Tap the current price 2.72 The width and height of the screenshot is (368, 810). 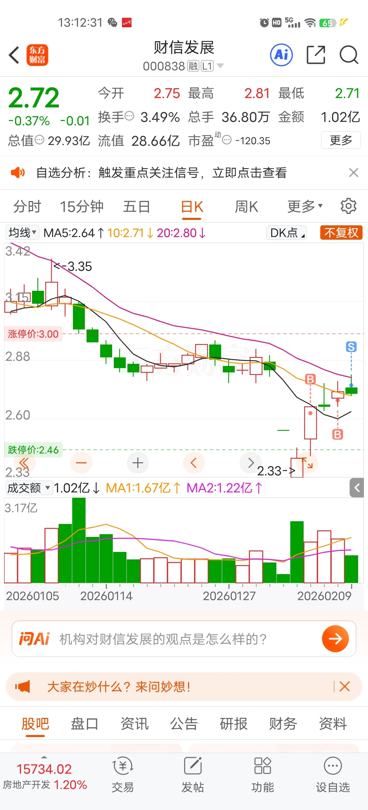click(33, 98)
